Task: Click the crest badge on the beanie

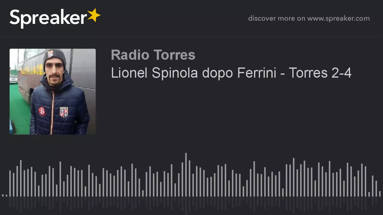Action: pos(51,54)
